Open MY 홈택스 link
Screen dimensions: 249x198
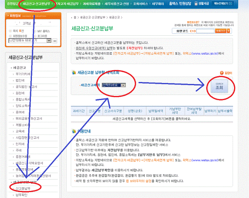tap(43, 31)
